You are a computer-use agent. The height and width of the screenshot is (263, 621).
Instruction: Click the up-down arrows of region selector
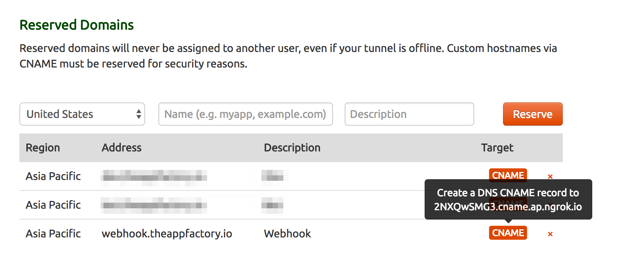point(139,114)
